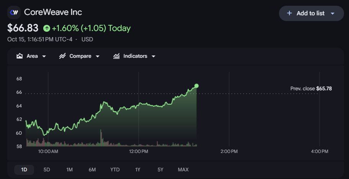Image resolution: width=349 pixels, height=179 pixels.
Task: Select the MAX time range
Action: 183,170
